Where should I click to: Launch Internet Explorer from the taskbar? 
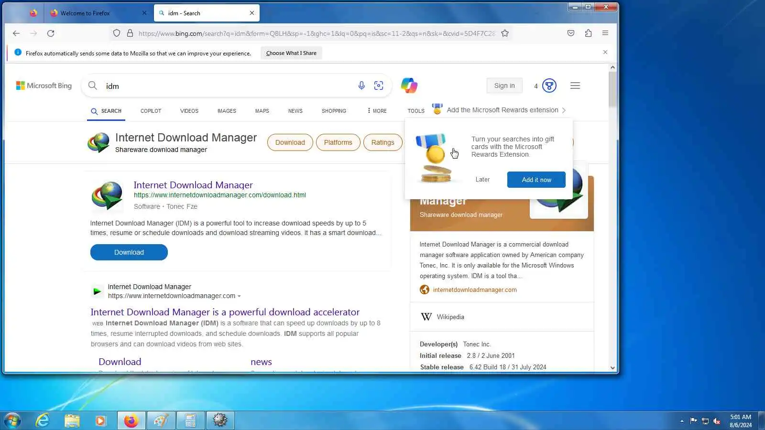tap(43, 420)
